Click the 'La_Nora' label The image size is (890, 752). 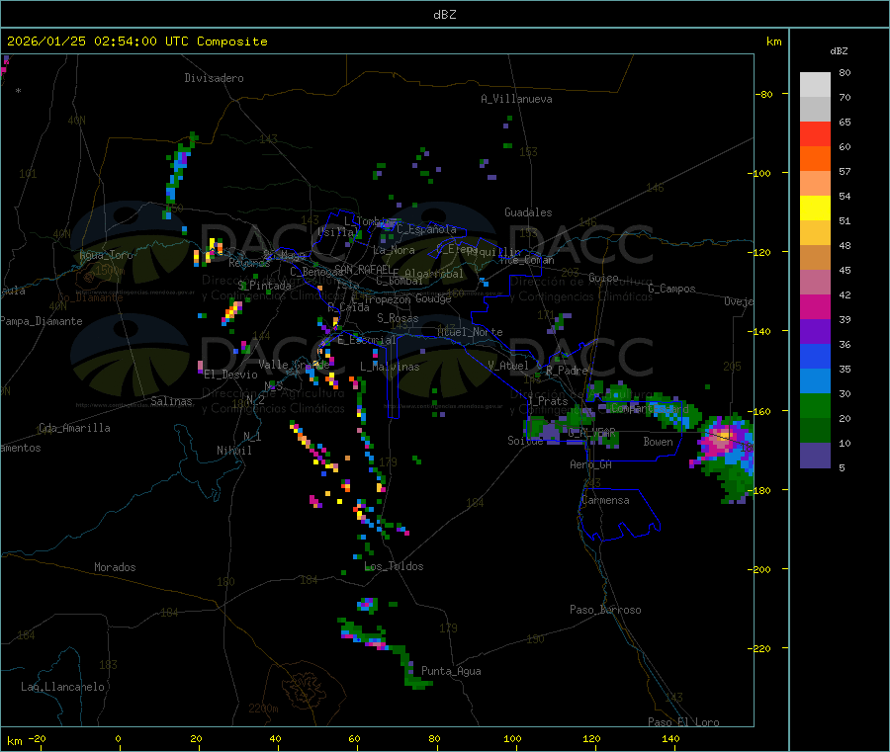point(394,250)
